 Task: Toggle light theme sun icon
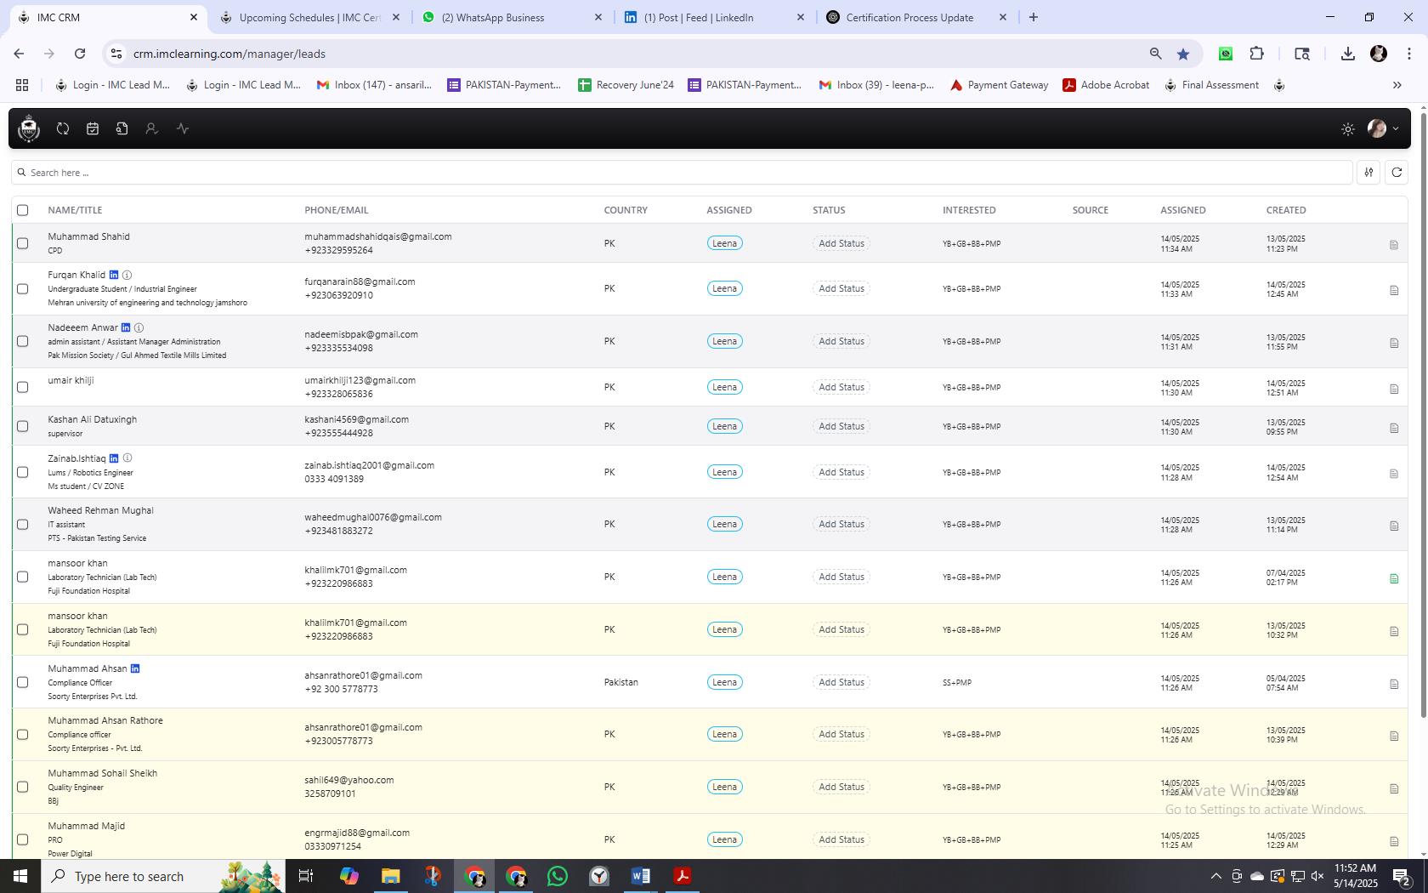point(1348,129)
